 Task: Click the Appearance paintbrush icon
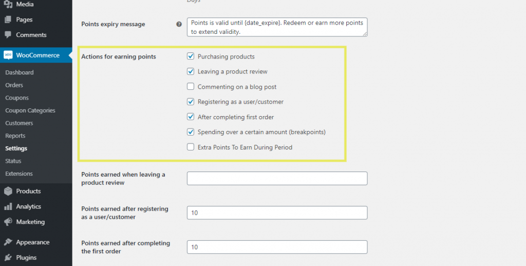click(x=8, y=242)
